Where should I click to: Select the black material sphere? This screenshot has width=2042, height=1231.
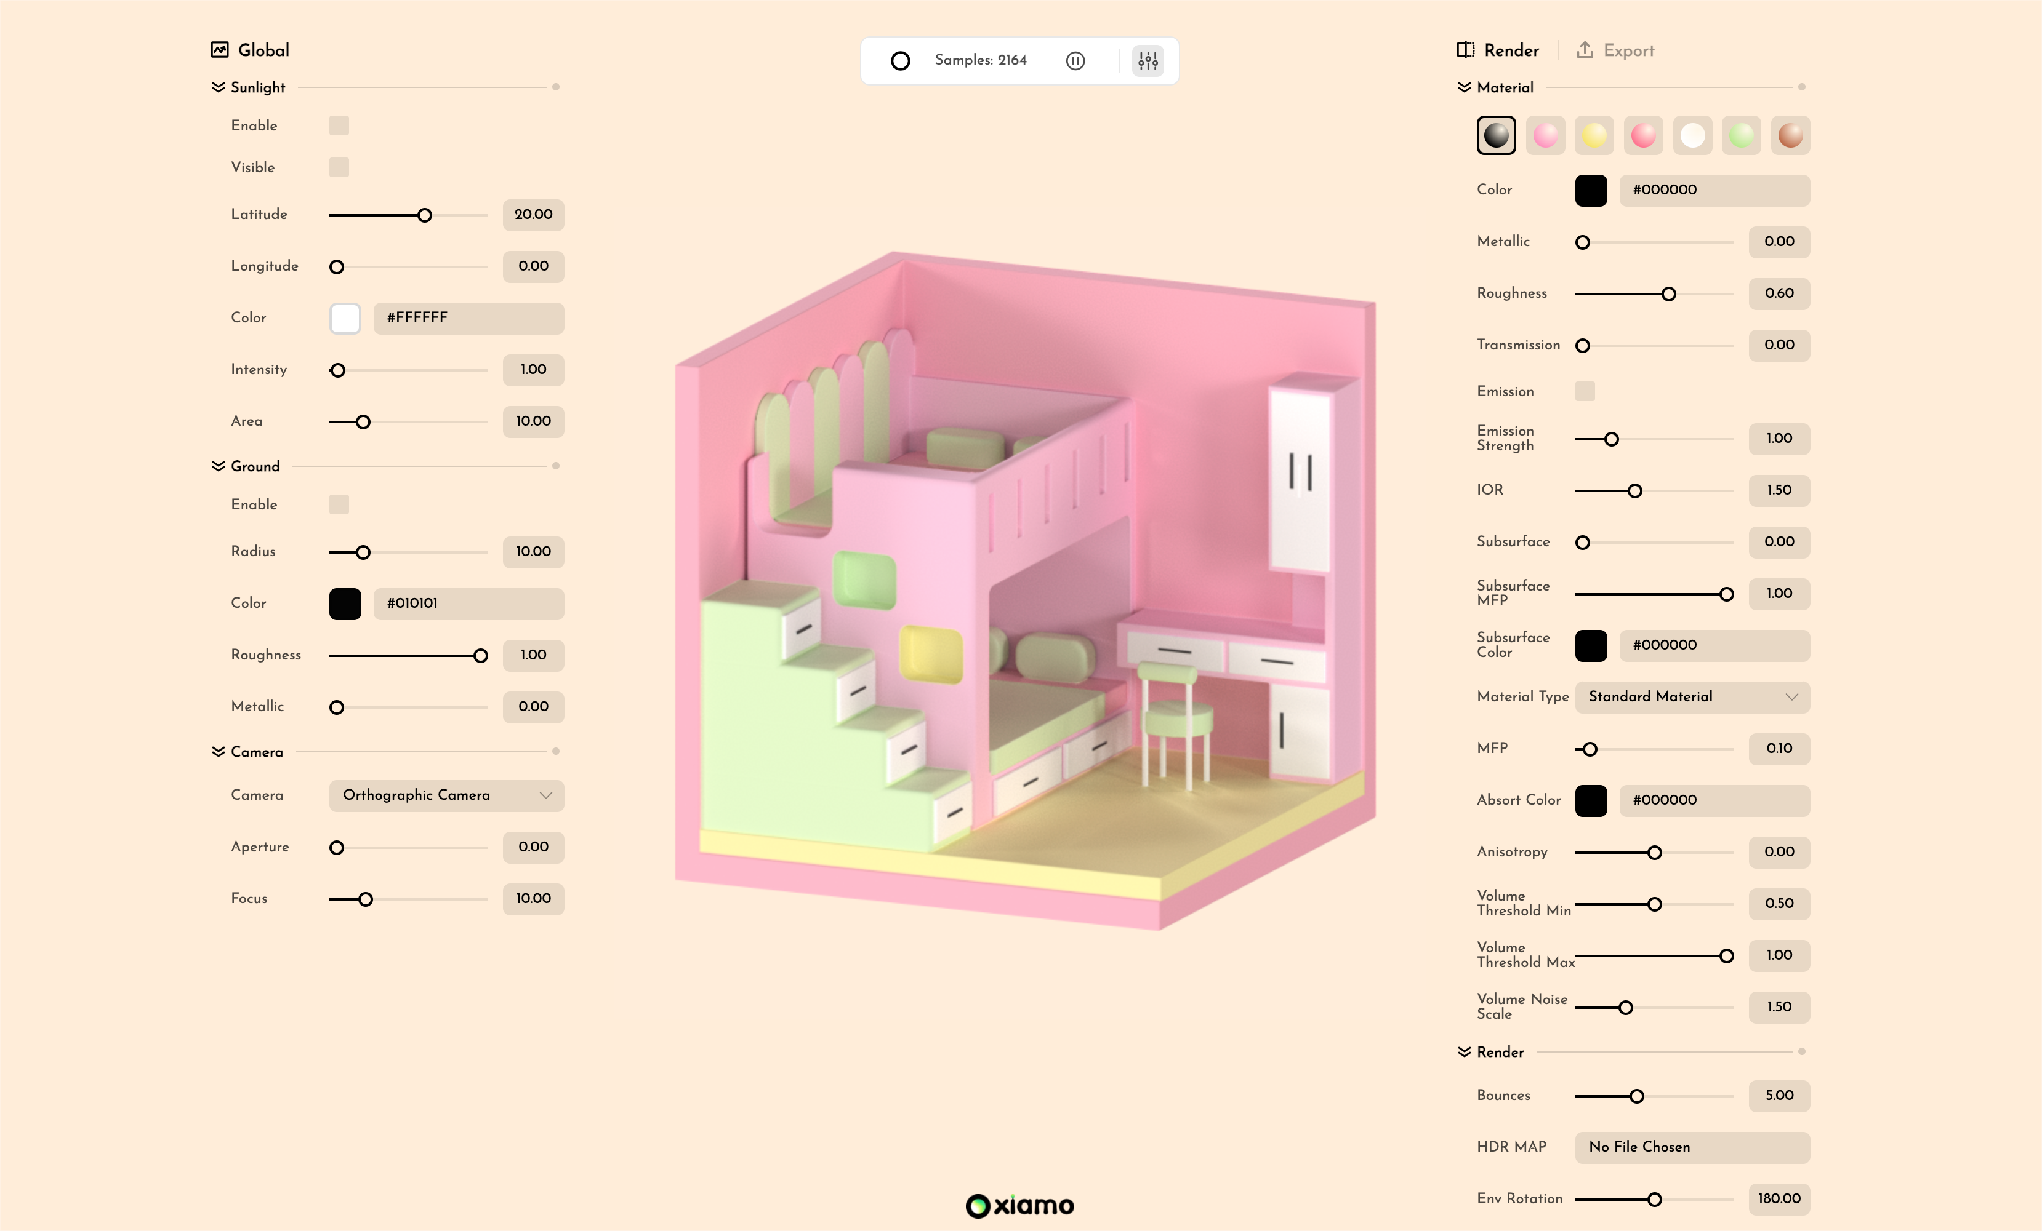pos(1496,135)
